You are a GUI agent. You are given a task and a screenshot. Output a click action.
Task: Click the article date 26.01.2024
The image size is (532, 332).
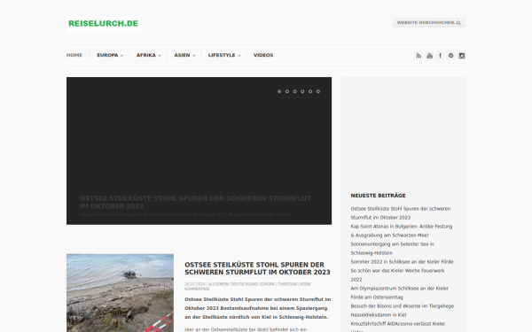(195, 284)
